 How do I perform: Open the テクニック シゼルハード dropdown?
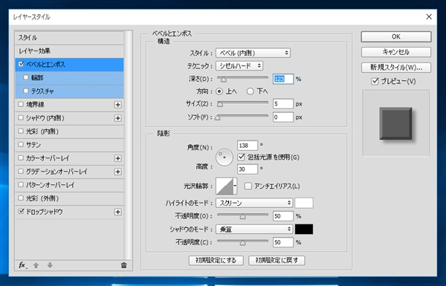point(239,65)
